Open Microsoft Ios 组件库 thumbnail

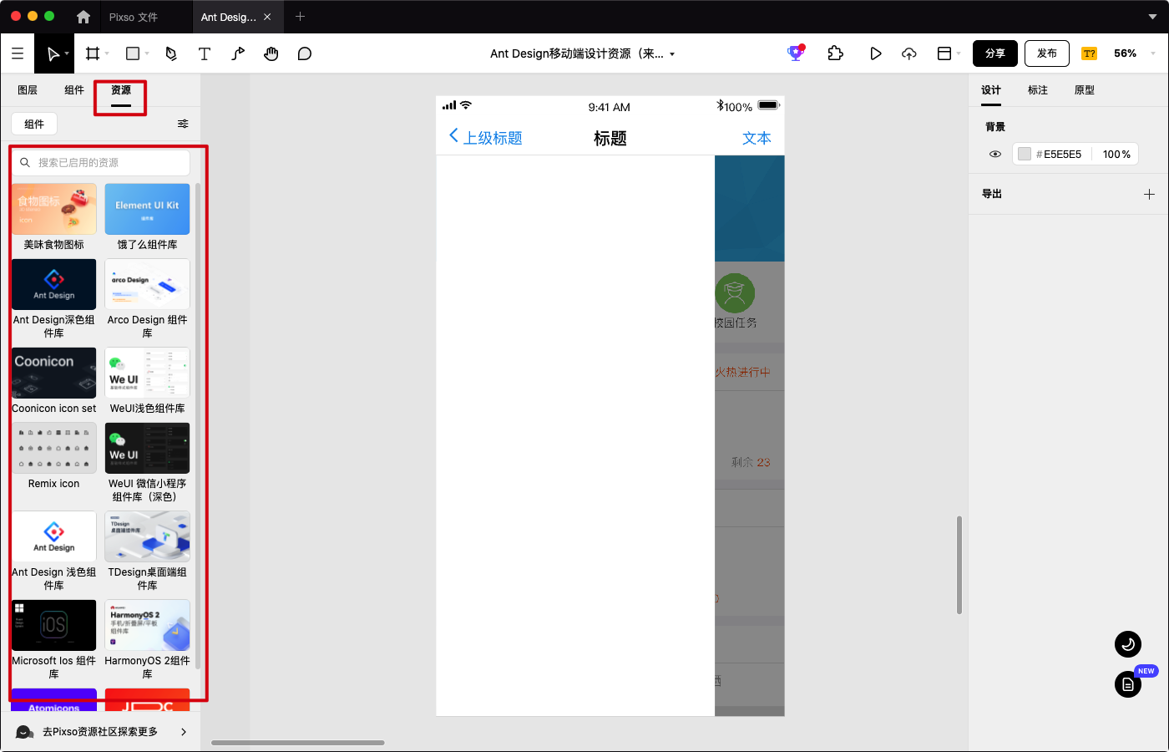point(53,625)
